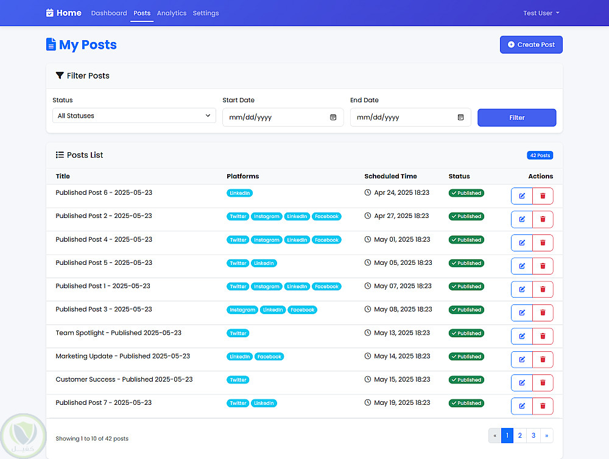Click 'May 15, 2025 18:23' scheduled time
Image resolution: width=609 pixels, height=459 pixels.
pyautogui.click(x=402, y=379)
